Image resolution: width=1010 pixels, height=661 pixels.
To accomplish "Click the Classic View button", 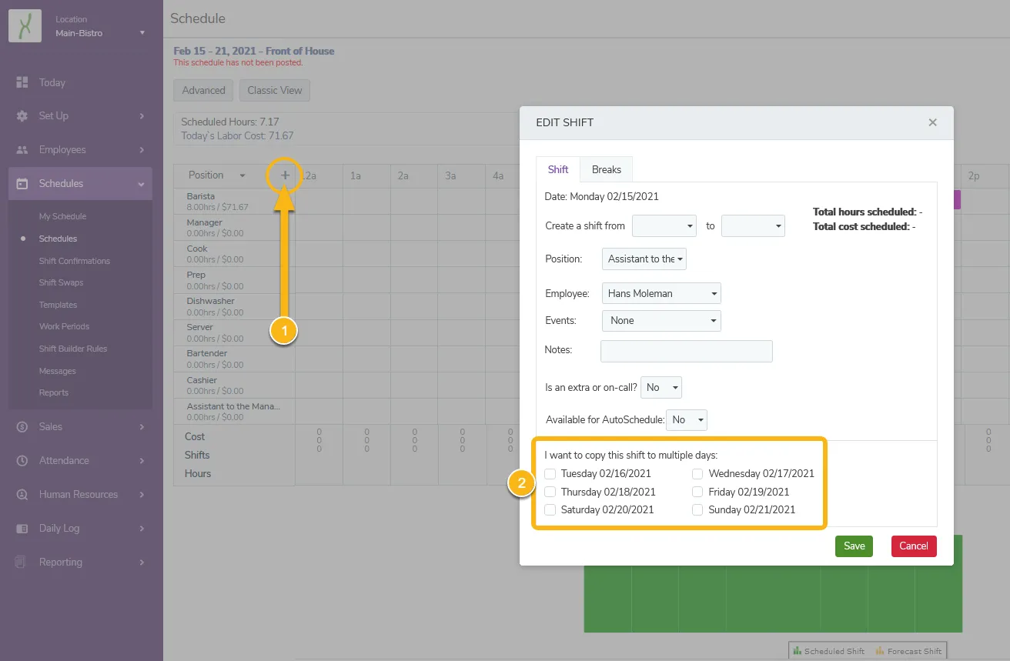I will click(275, 91).
